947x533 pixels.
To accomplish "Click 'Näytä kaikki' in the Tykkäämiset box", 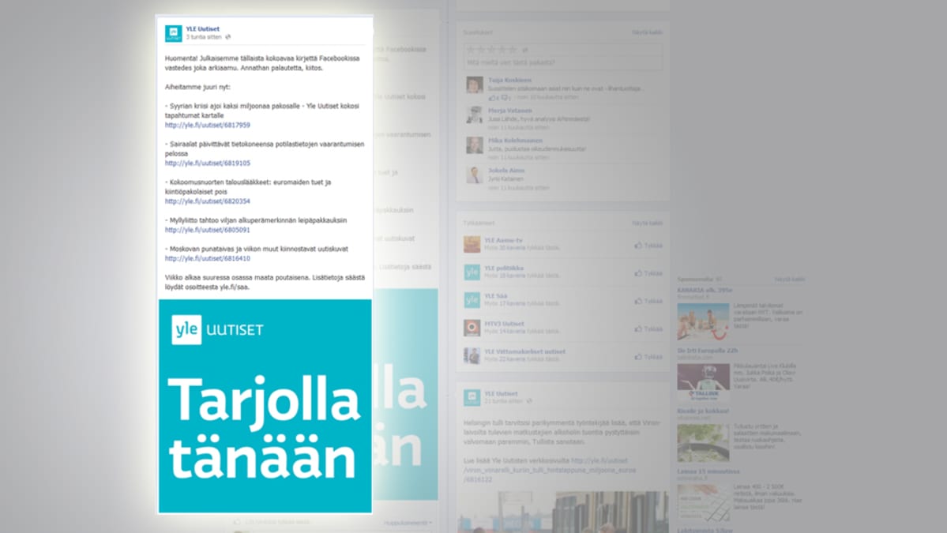I will 647,223.
